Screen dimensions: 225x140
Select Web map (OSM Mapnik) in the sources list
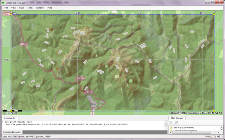click(x=184, y=127)
